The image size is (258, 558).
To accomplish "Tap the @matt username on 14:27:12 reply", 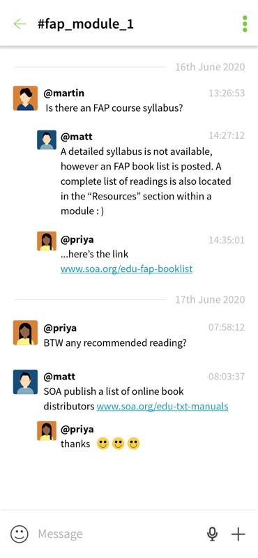I will [77, 137].
